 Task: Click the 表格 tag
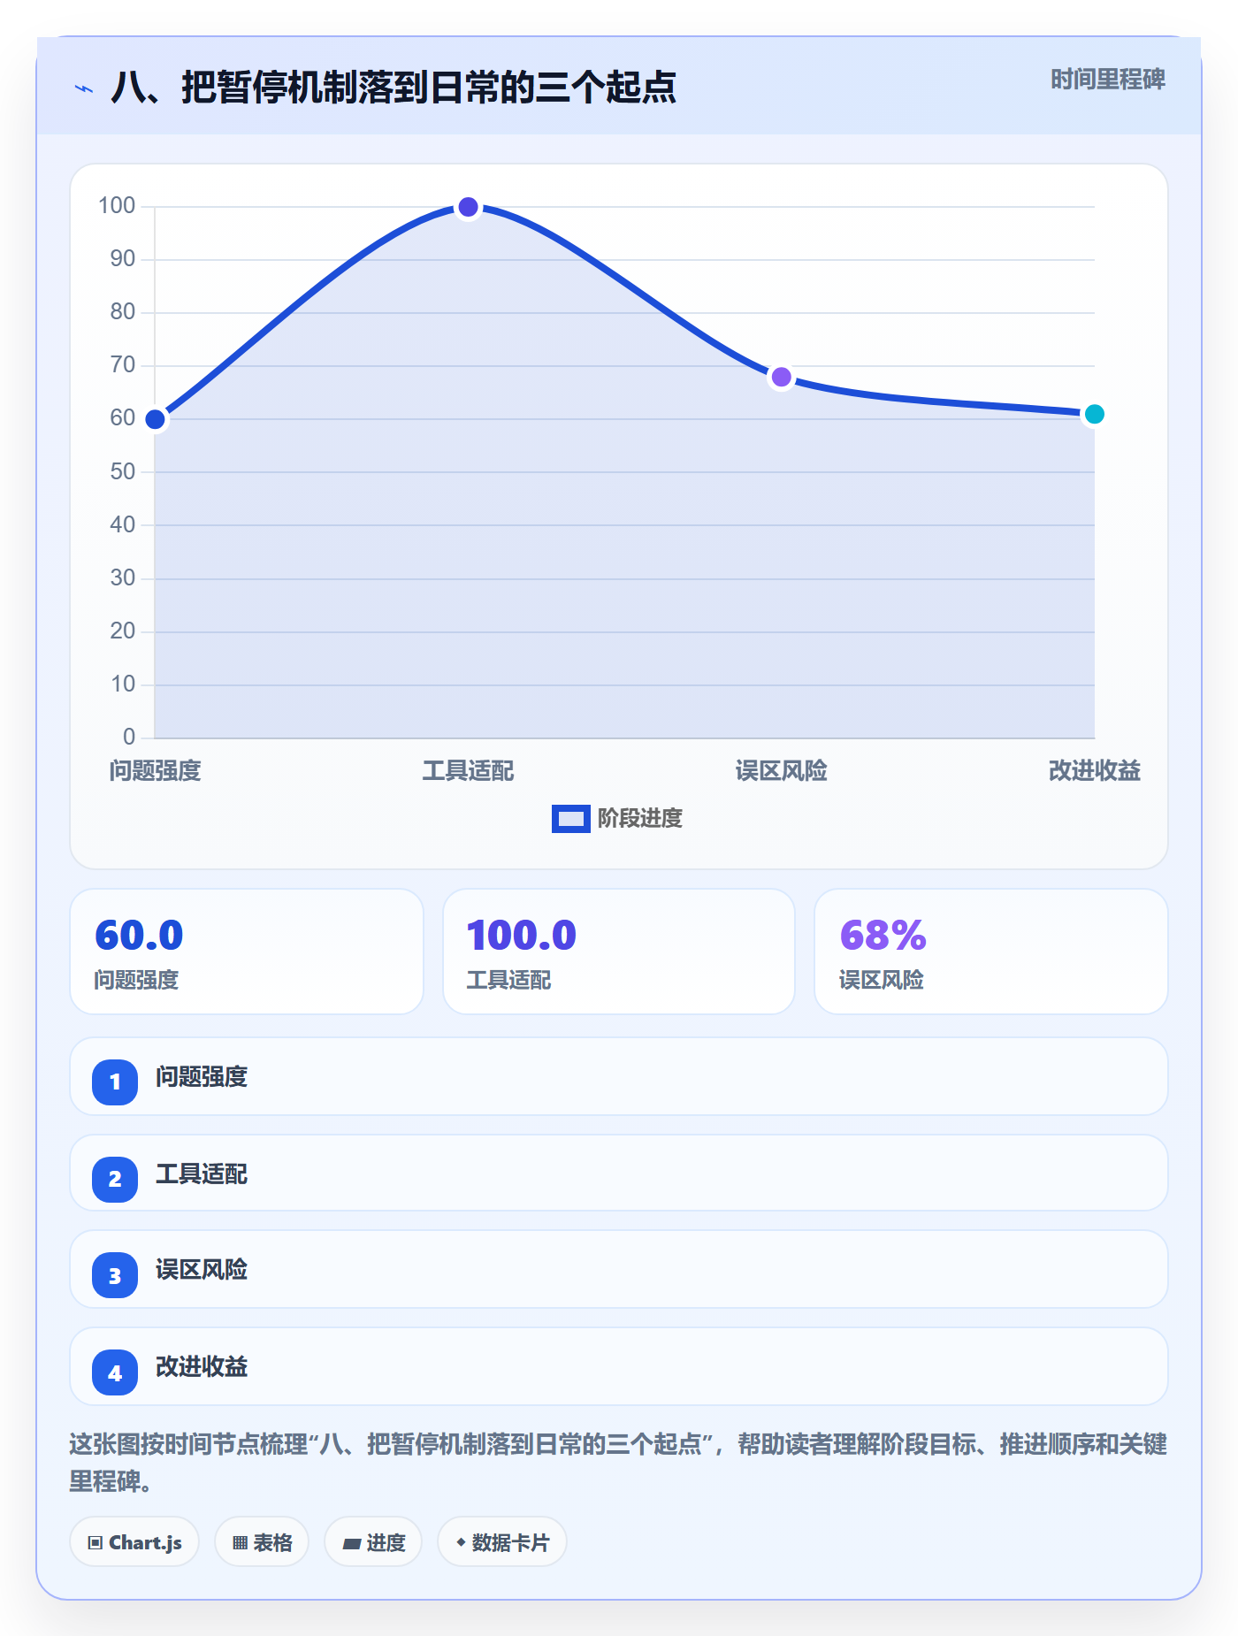click(262, 1542)
